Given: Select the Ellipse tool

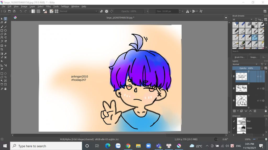Looking at the screenshot, I should tap(5, 30).
